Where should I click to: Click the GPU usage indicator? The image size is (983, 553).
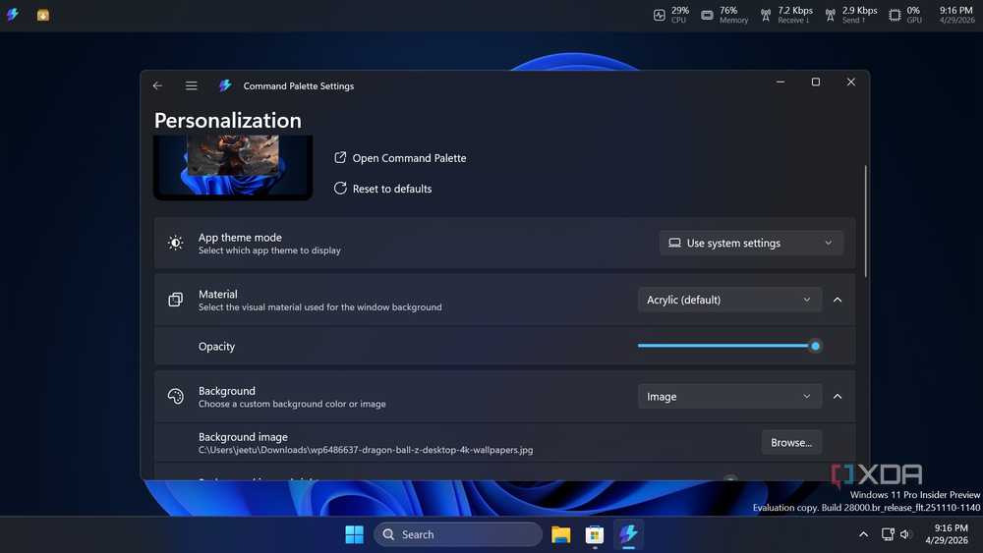coord(905,15)
